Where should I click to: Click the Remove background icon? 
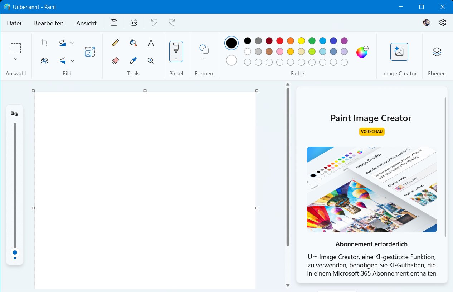[44, 61]
